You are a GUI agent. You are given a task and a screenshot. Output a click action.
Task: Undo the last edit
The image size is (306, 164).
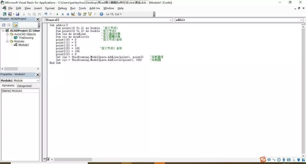[x=46, y=14]
